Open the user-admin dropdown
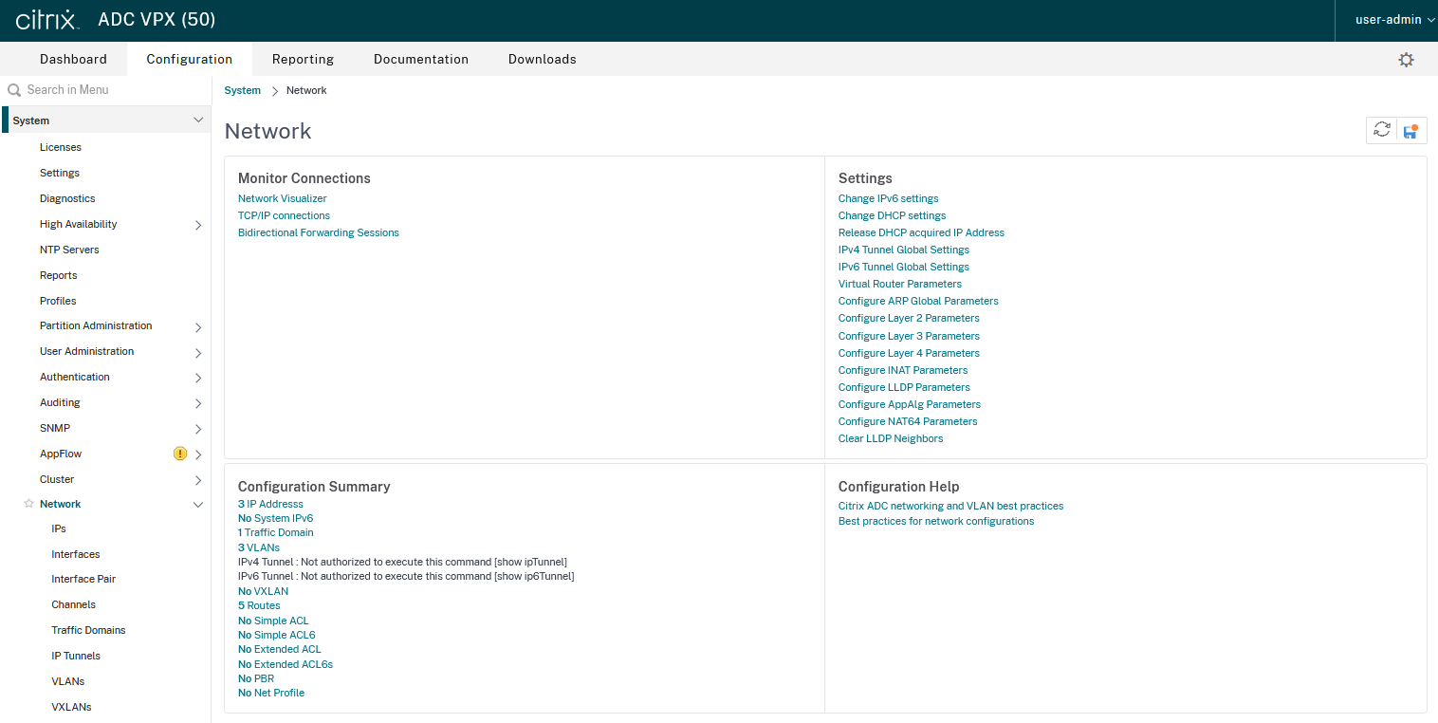 point(1388,20)
